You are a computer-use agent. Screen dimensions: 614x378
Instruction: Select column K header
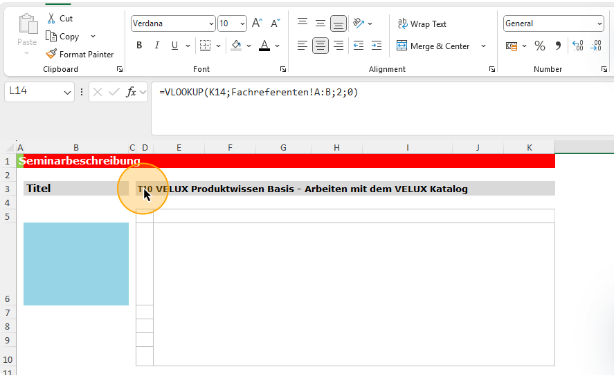(530, 148)
